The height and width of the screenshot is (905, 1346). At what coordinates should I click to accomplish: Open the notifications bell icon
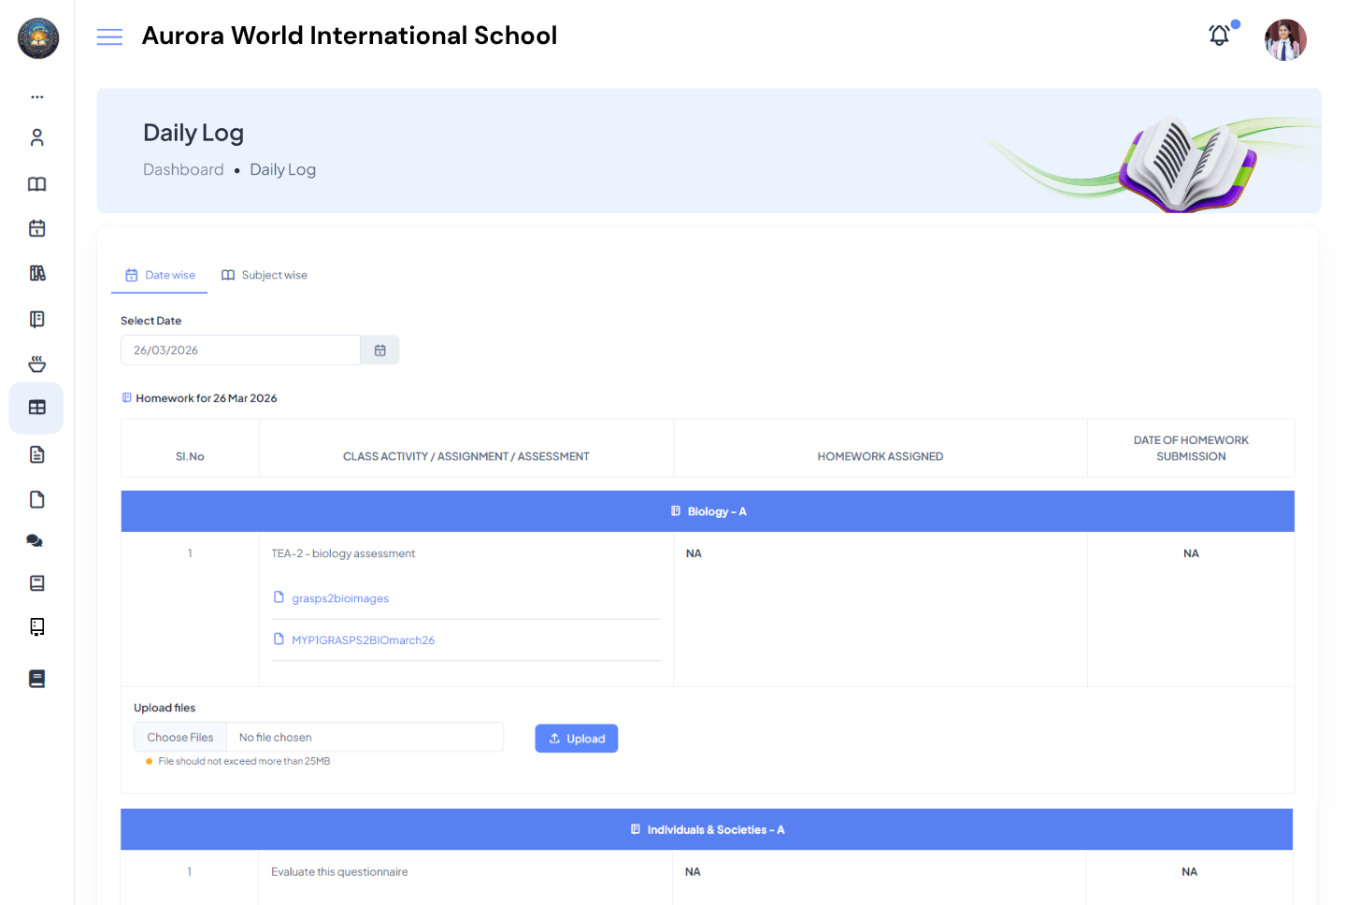(x=1219, y=35)
